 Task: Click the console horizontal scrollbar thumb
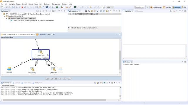(x=54, y=100)
